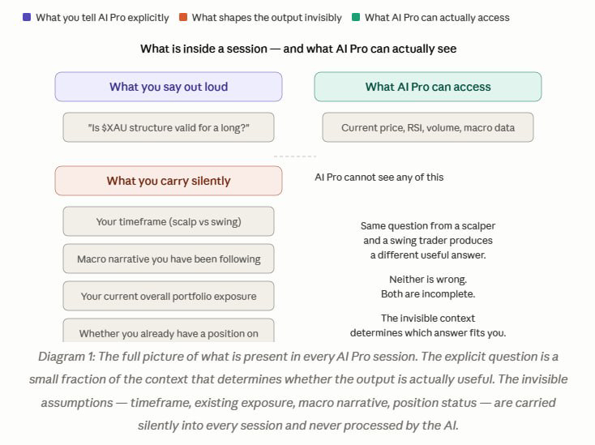
Task: Click the "AI Pro cannot see any of this" note
Action: [x=379, y=178]
